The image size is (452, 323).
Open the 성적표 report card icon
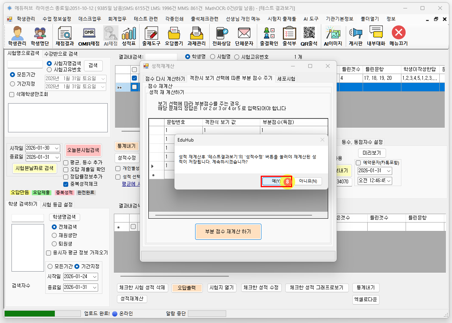[129, 36]
